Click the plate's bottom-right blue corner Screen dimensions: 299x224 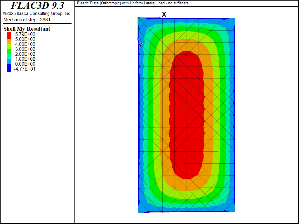(x=232, y=209)
